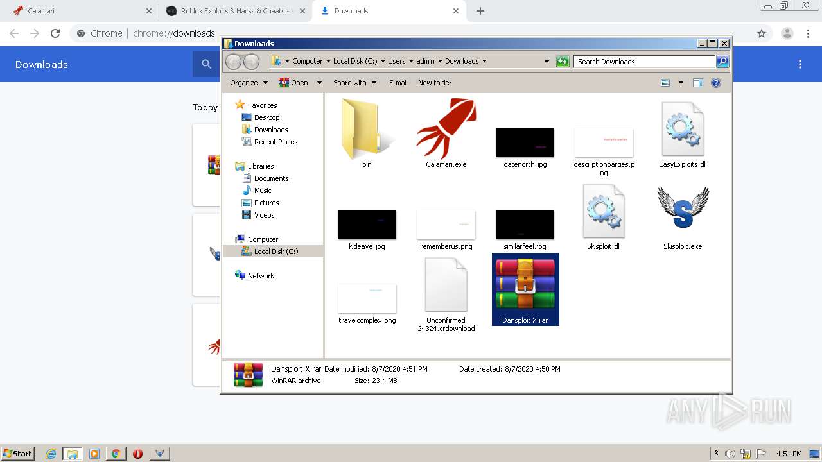The image size is (822, 462).
Task: Open Chrome profile avatar
Action: point(787,33)
